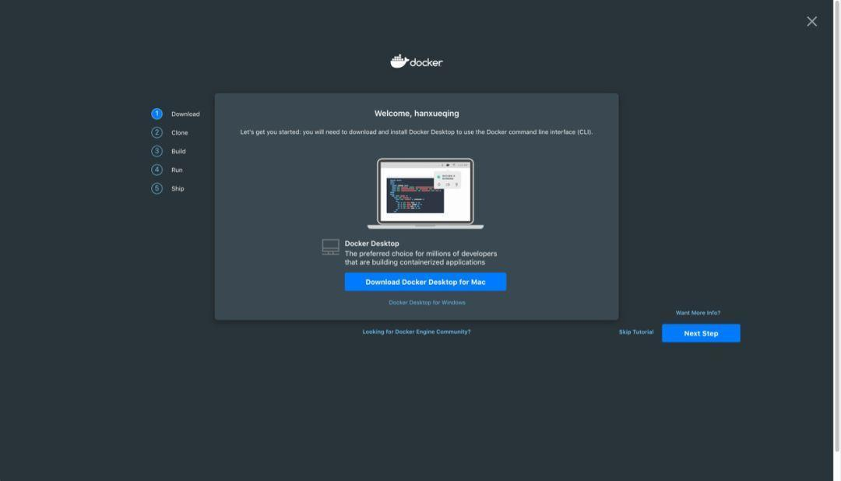
Task: Click the laptop illustration thumbnail
Action: 425,194
